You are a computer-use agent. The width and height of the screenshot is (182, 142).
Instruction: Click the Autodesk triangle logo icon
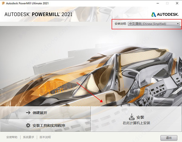pyautogui.click(x=154, y=14)
